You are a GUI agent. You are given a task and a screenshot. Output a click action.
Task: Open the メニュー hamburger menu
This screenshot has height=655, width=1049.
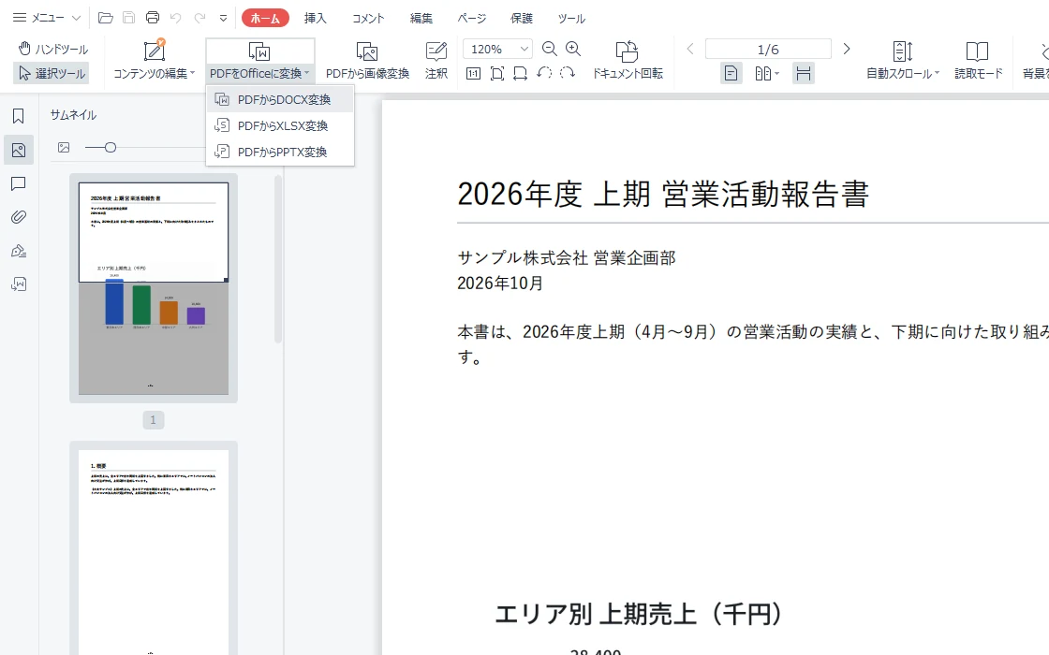coord(38,18)
